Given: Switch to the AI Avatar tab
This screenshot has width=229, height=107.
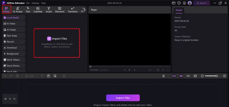Looking at the screenshot, I should pyautogui.click(x=18, y=10).
